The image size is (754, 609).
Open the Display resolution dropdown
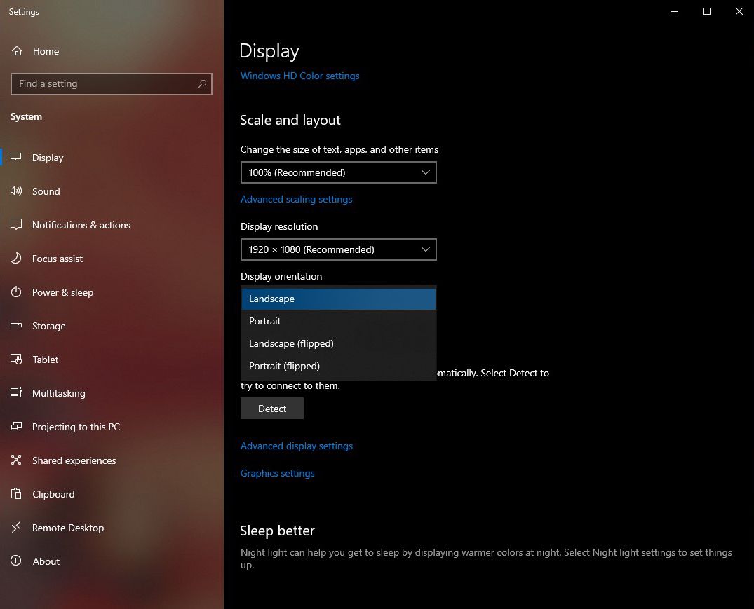[x=338, y=249]
